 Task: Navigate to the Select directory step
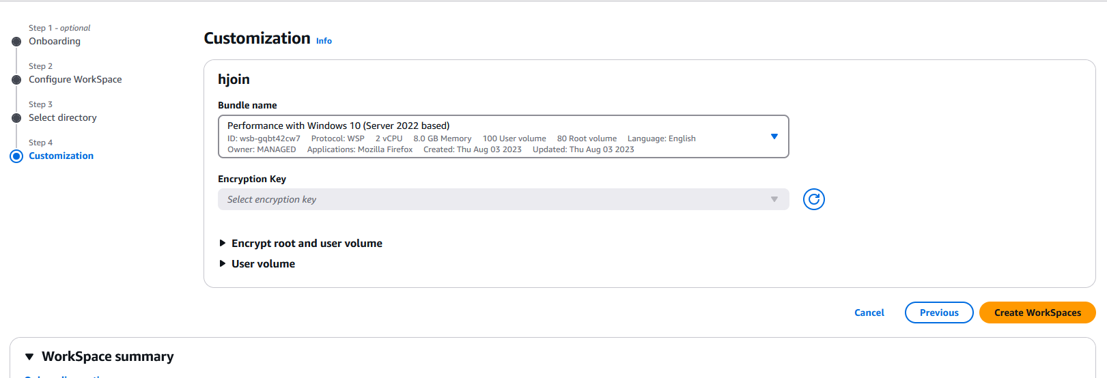click(x=63, y=117)
